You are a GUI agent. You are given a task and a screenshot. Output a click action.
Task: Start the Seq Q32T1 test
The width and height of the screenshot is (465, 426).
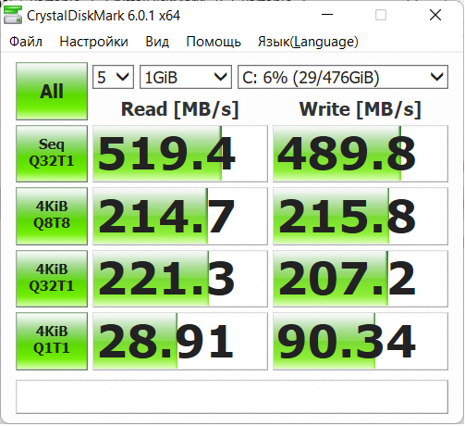52,154
